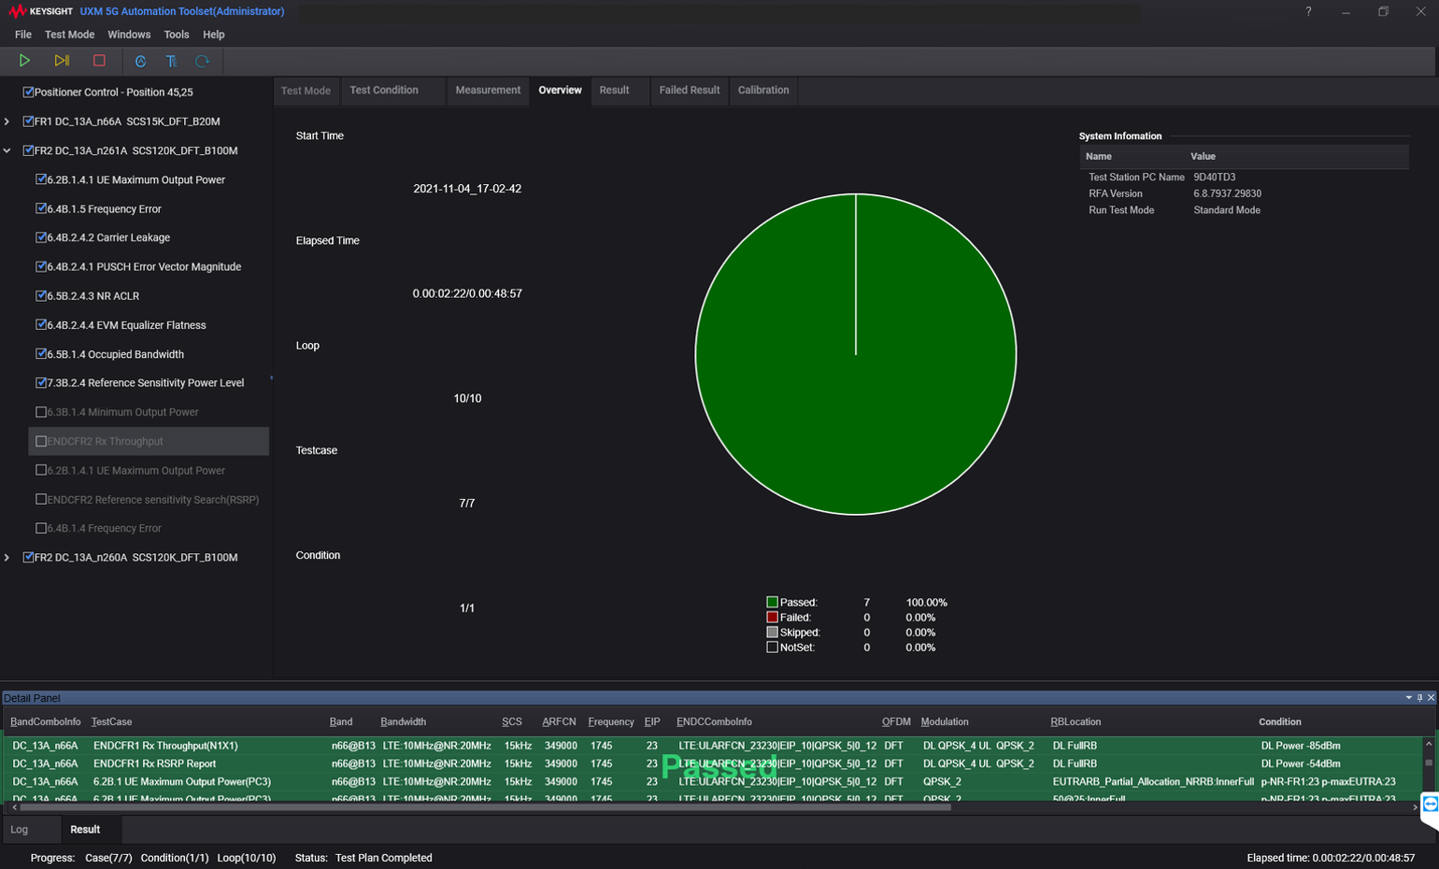The image size is (1439, 869).
Task: Click the blue TE toolbar icon
Action: pyautogui.click(x=171, y=62)
